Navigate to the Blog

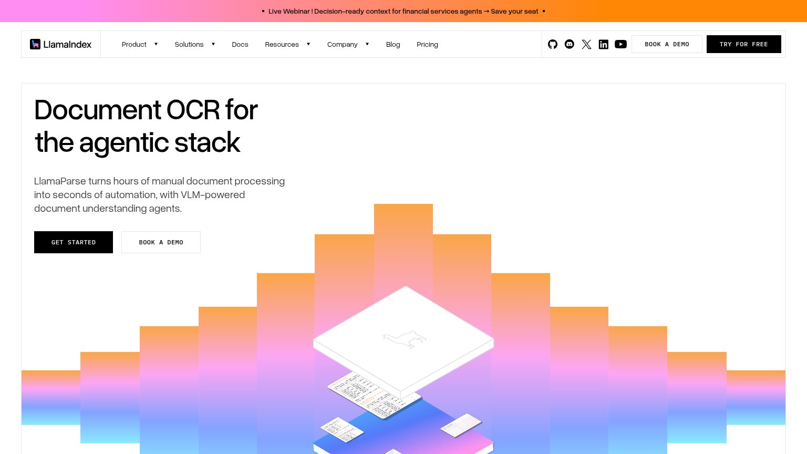tap(393, 44)
